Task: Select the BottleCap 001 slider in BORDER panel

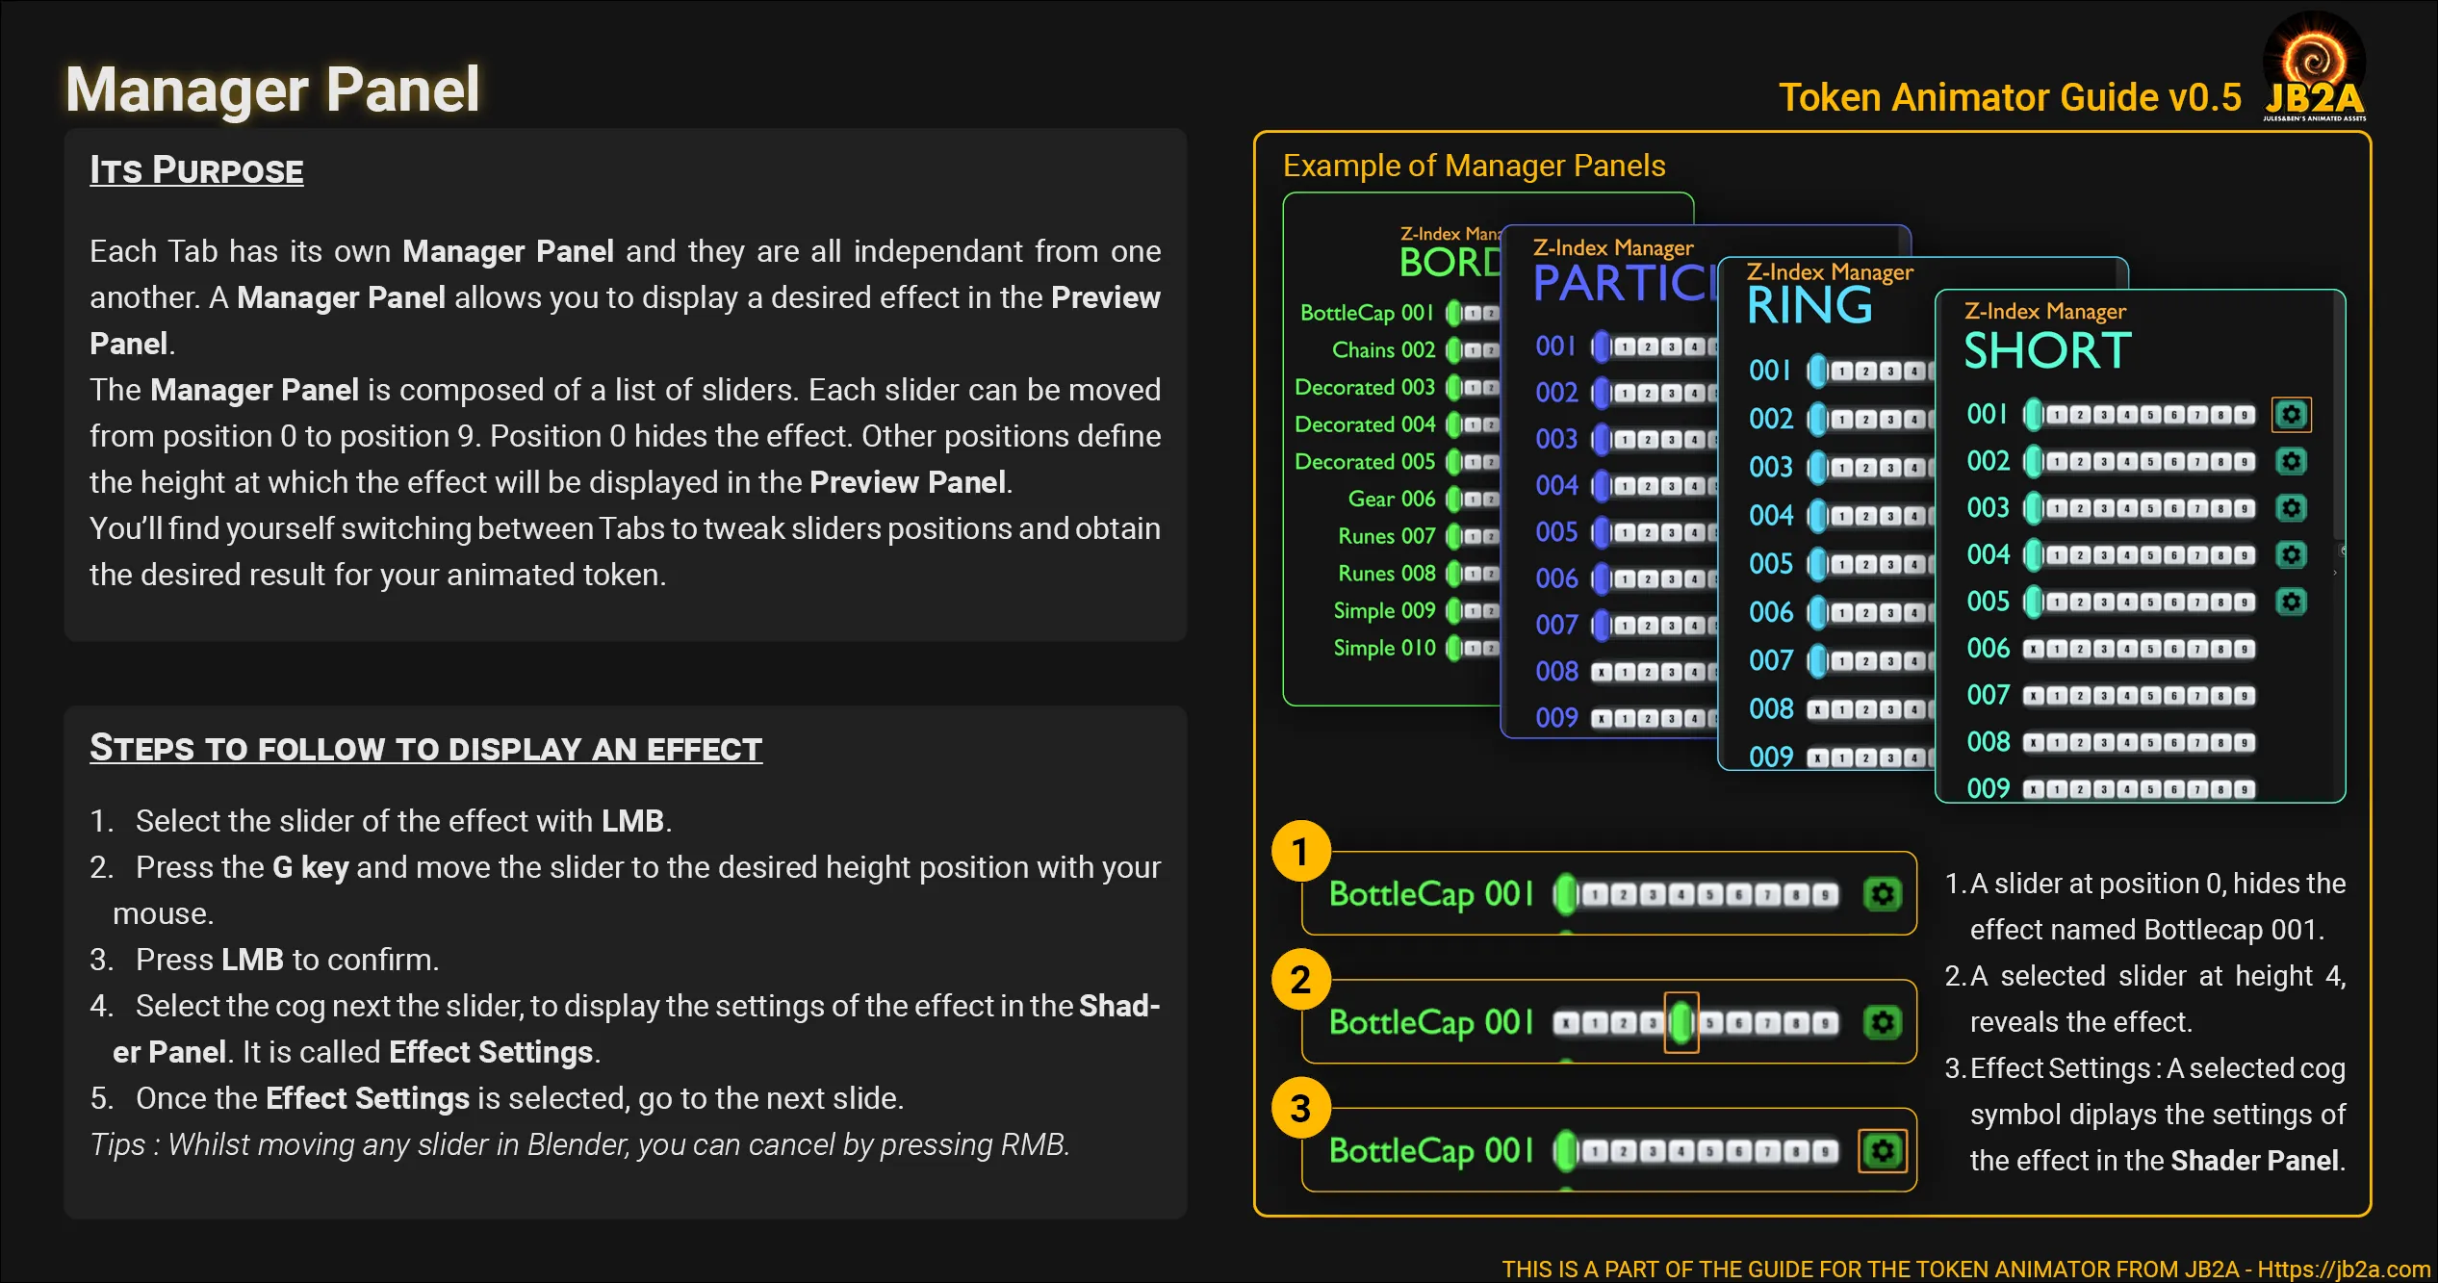Action: [x=1473, y=313]
